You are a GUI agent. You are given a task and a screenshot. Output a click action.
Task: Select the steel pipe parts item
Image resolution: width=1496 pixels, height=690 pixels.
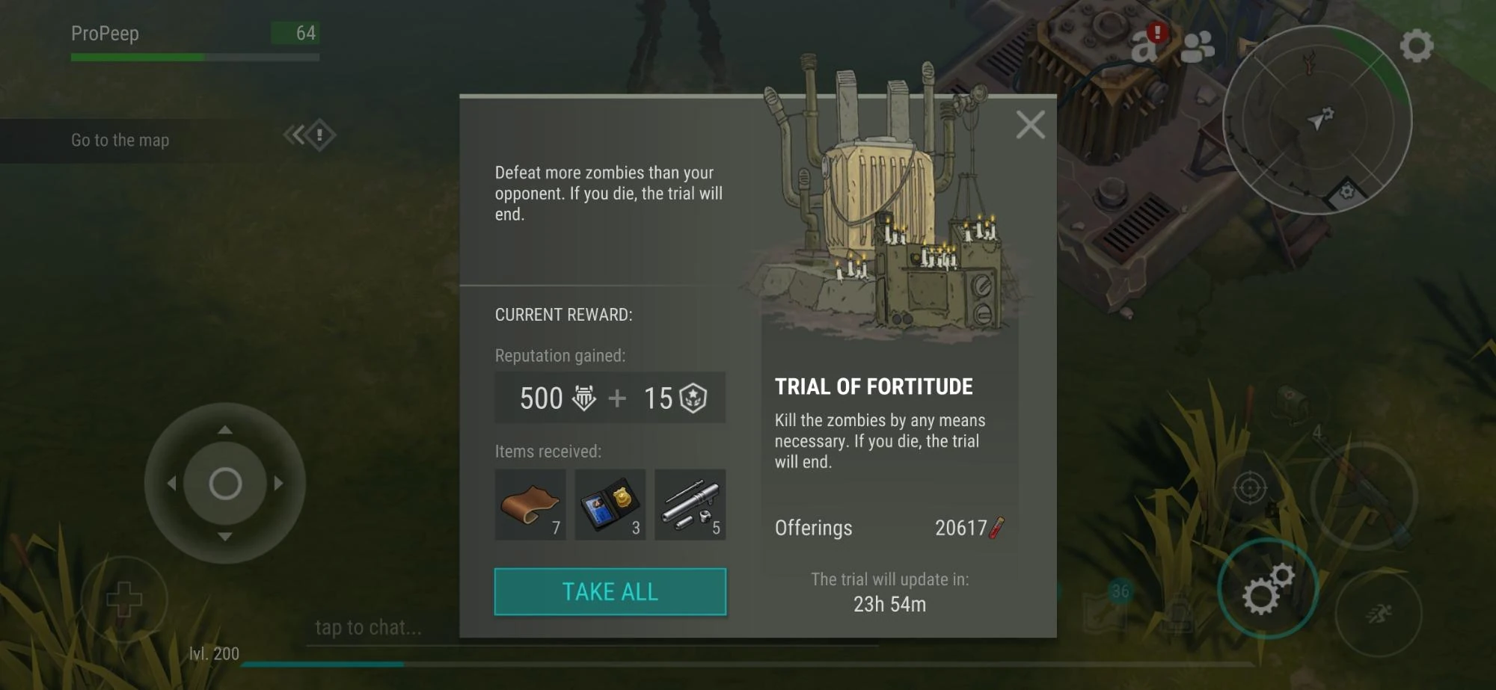[x=690, y=505]
